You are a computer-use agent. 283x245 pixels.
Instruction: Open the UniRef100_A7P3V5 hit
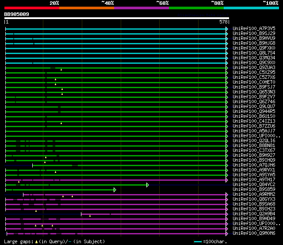tap(254, 28)
